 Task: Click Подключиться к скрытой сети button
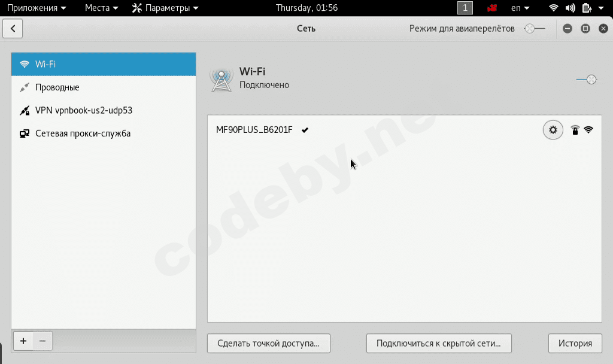tap(439, 343)
